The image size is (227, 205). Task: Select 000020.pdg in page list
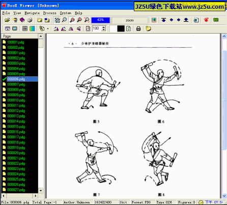tap(16, 153)
